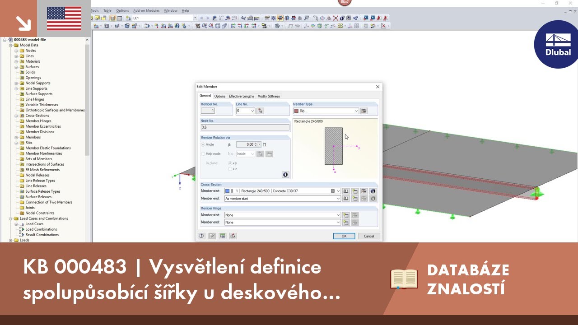Click the Cancel button
Image resolution: width=578 pixels, height=325 pixels.
point(369,236)
